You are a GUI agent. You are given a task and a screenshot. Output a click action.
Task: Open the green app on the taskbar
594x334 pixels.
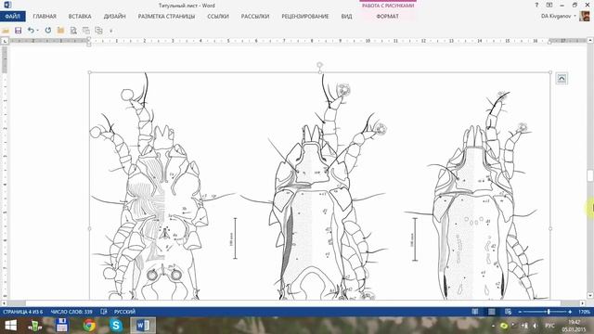click(35, 326)
